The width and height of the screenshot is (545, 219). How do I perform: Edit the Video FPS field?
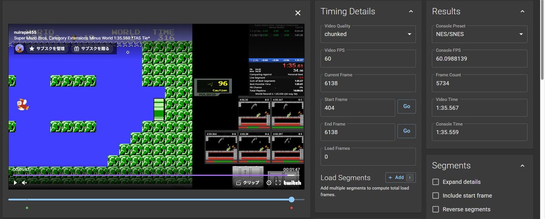pyautogui.click(x=368, y=58)
